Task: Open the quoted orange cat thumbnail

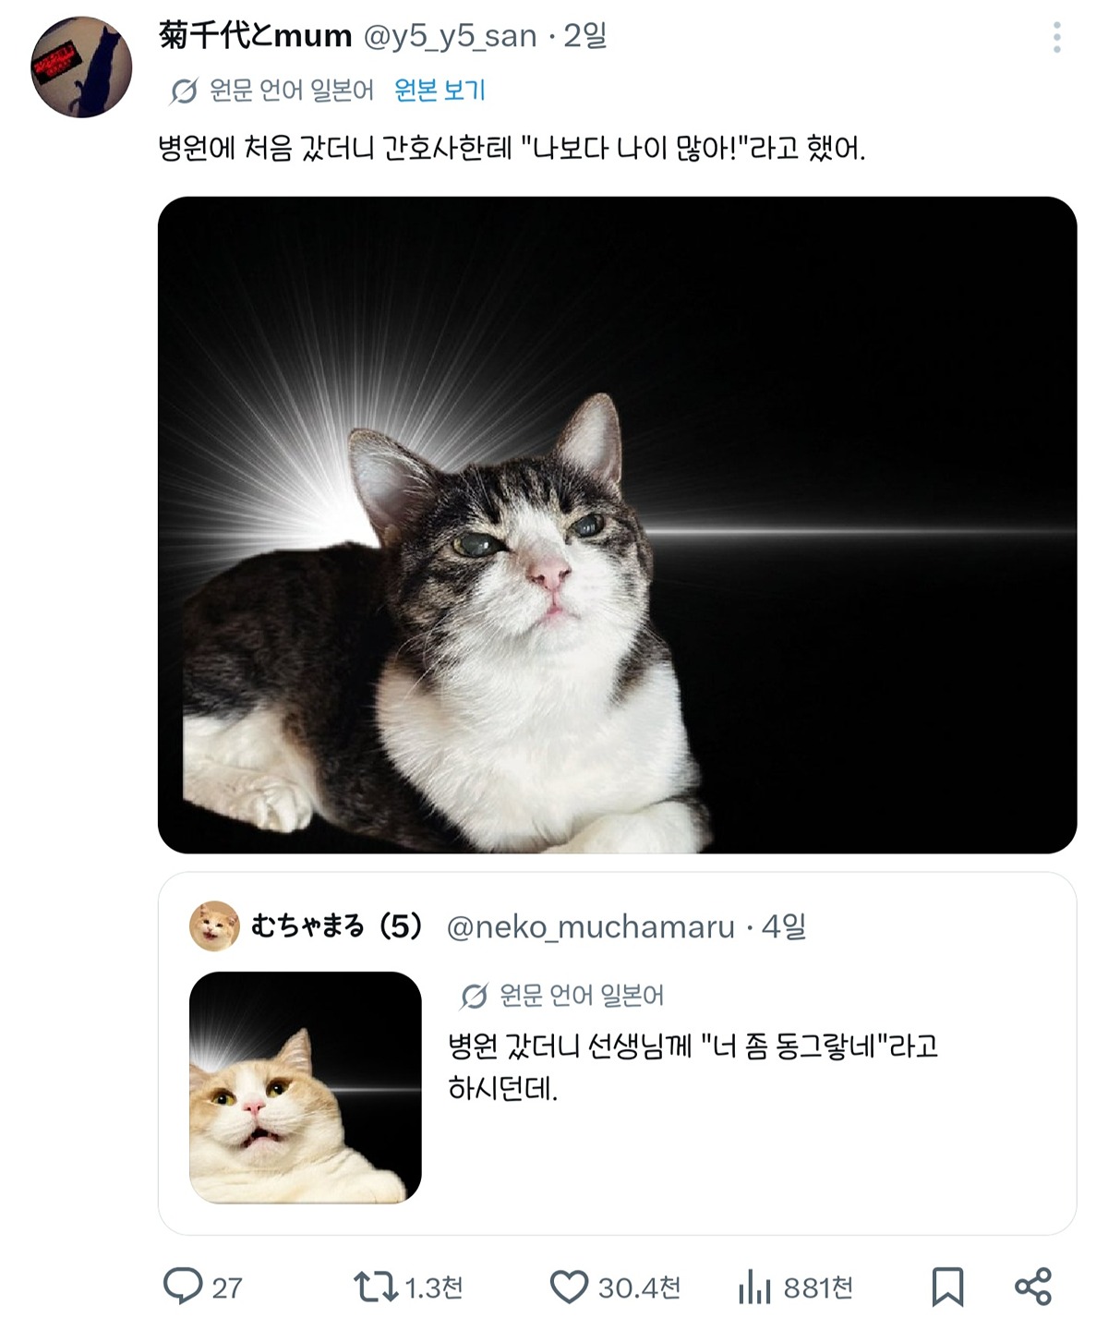Action: coord(305,1087)
